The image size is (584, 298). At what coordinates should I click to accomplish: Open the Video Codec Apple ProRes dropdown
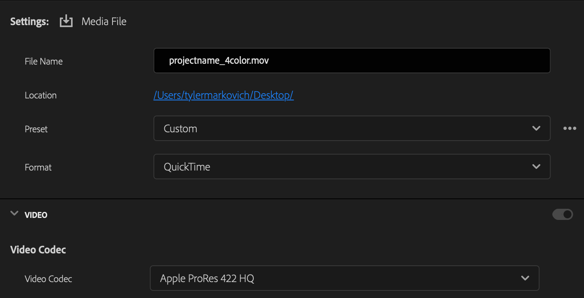[345, 278]
